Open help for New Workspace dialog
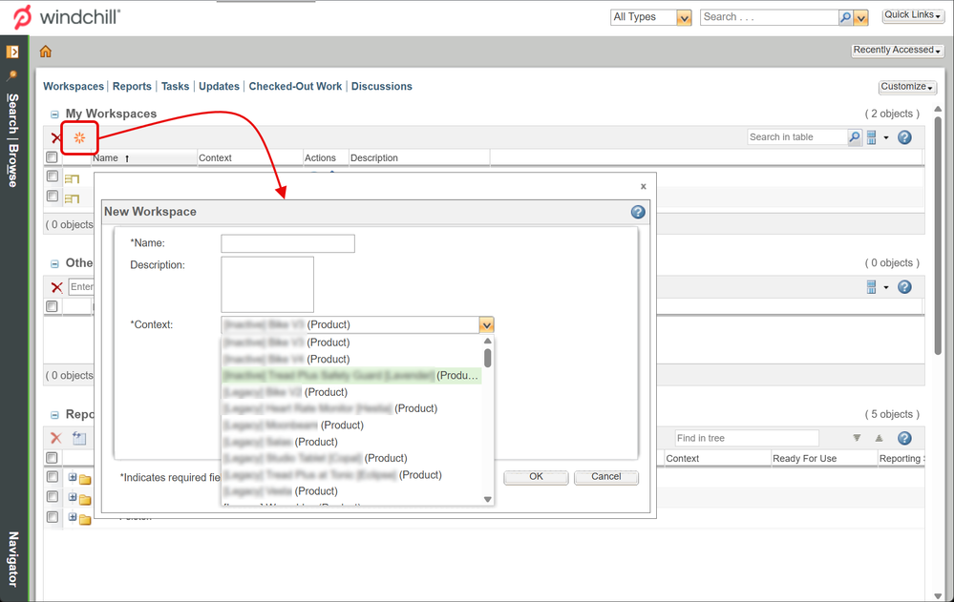954x602 pixels. 638,212
